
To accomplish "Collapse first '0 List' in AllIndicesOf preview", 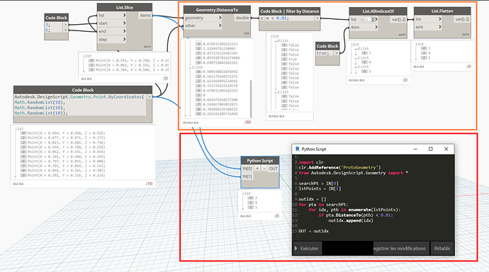I will click(x=356, y=49).
